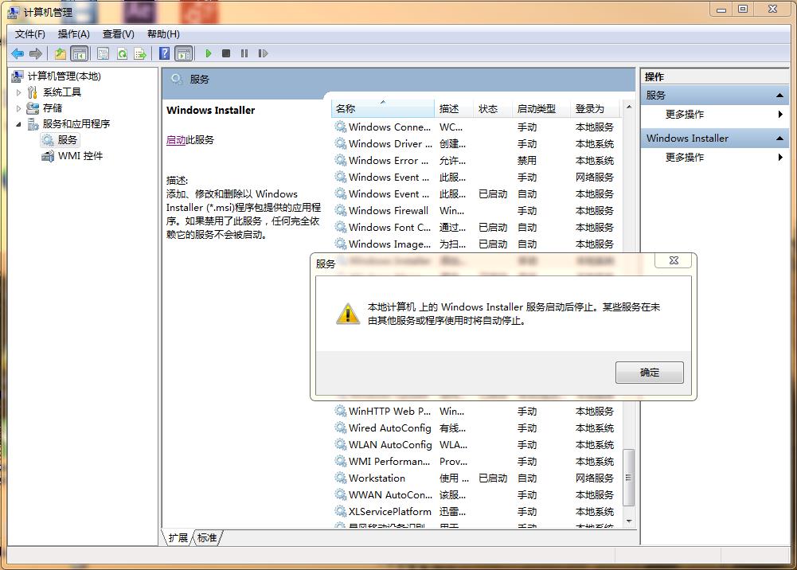
Task: Pause service with the pause icon
Action: click(x=244, y=53)
